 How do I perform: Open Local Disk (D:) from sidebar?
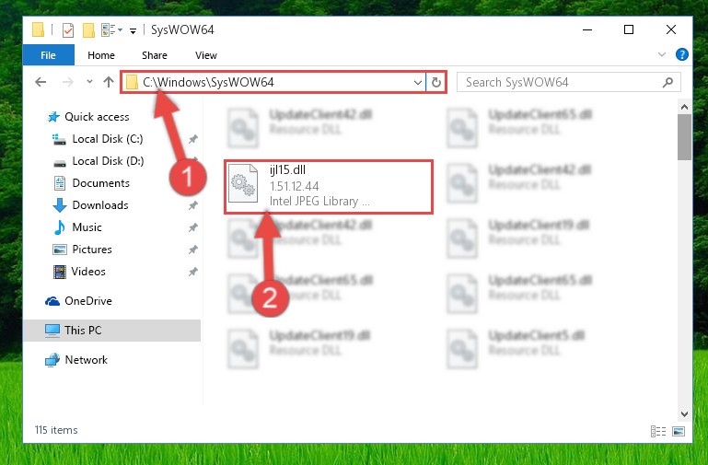107,161
